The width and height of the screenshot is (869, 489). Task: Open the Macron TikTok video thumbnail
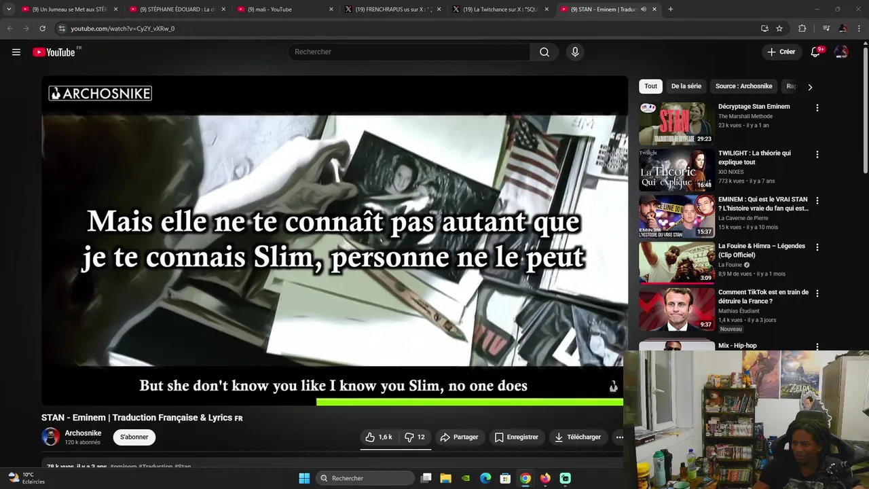(x=676, y=308)
